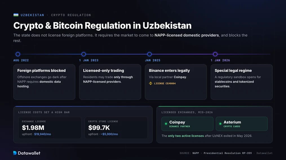Open the Licensed-only trading card
286x160 pixels.
pyautogui.click(x=110, y=82)
